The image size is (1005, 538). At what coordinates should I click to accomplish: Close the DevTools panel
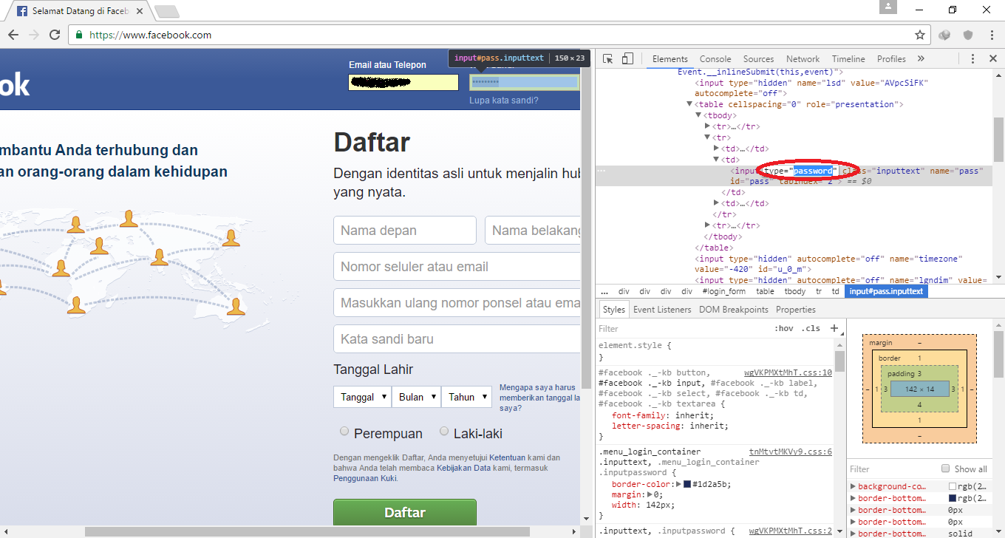[x=992, y=59]
